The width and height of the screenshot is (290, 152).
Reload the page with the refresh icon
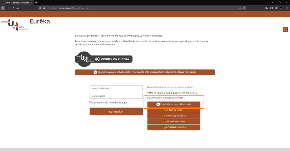[13, 8]
